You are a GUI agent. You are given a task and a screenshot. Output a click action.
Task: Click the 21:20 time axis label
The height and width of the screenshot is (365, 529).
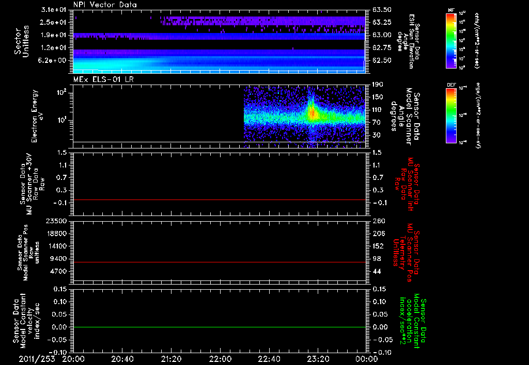[x=171, y=358]
